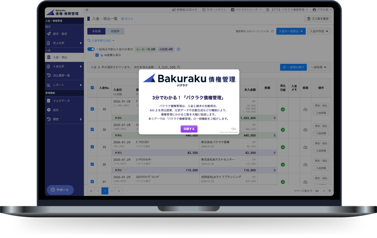Click the レポート chart icon in sidebar
This screenshot has width=377, height=238.
point(48,85)
